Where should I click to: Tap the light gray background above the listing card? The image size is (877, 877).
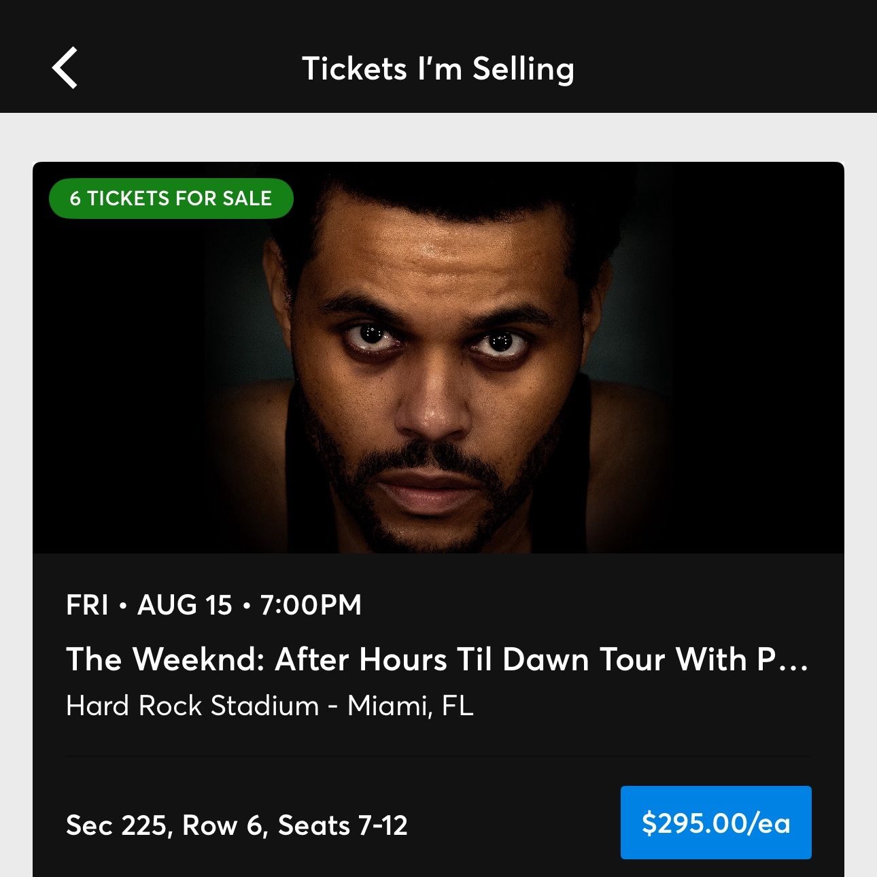(439, 137)
